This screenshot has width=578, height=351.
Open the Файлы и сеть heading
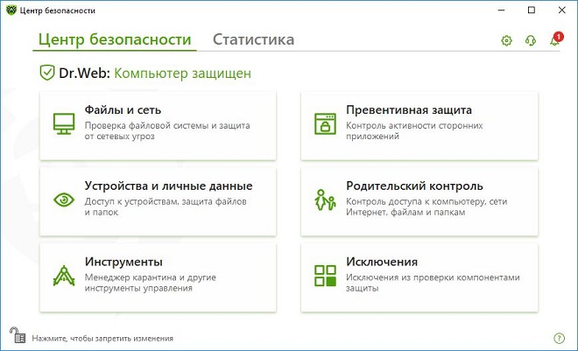(x=123, y=109)
